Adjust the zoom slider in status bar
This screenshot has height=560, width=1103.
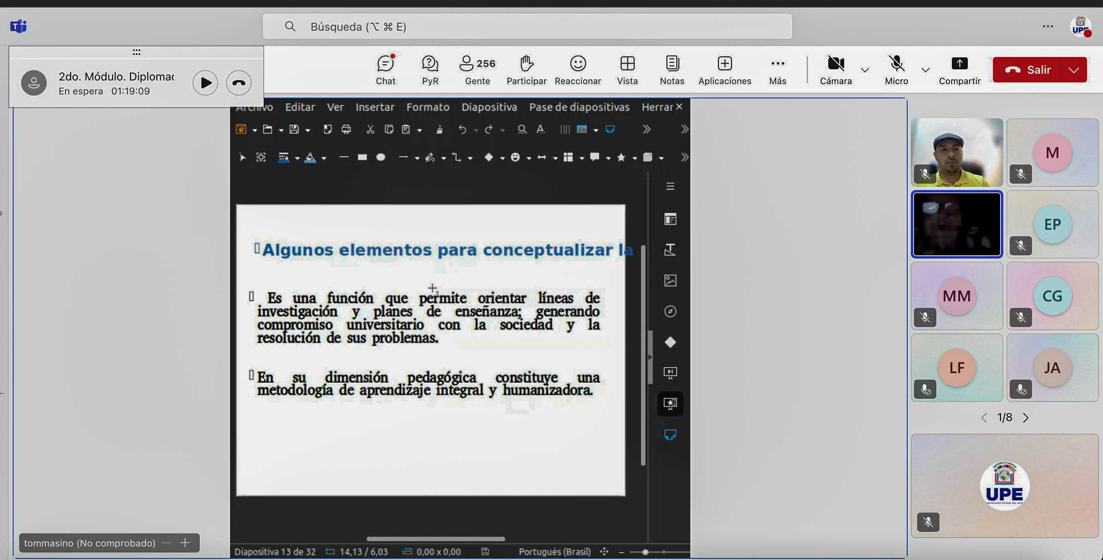[x=645, y=552]
